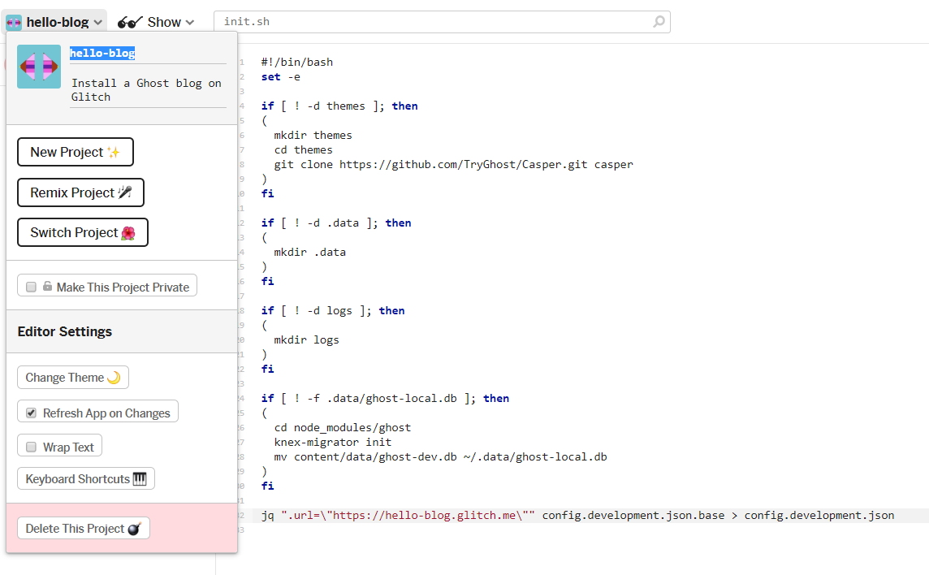The image size is (929, 575).
Task: Click the 'mkdir .data' line
Action: 310,252
